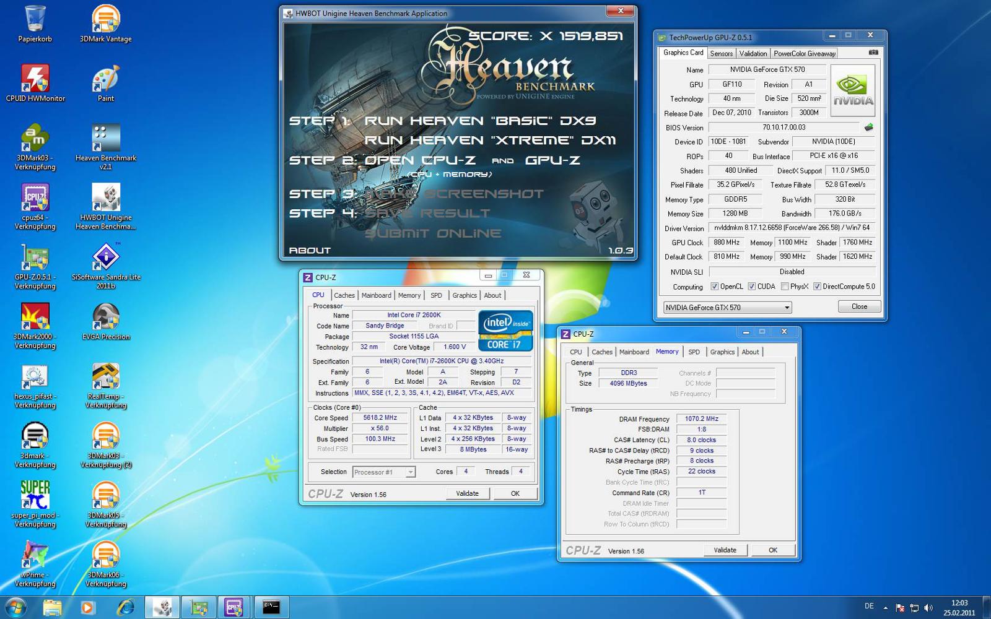Select the Heaven Benchmark v2.1 desktop icon
991x619 pixels.
point(106,147)
